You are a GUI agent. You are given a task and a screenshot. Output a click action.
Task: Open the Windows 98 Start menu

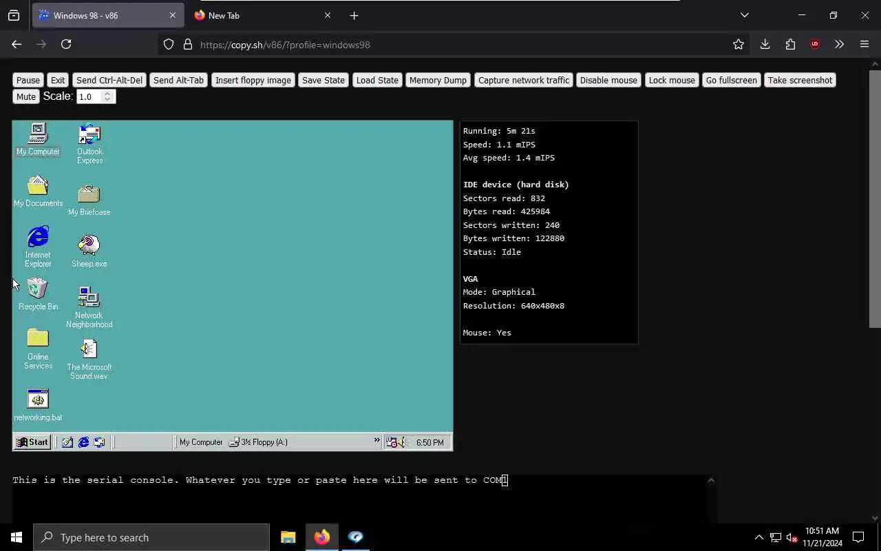tap(32, 442)
